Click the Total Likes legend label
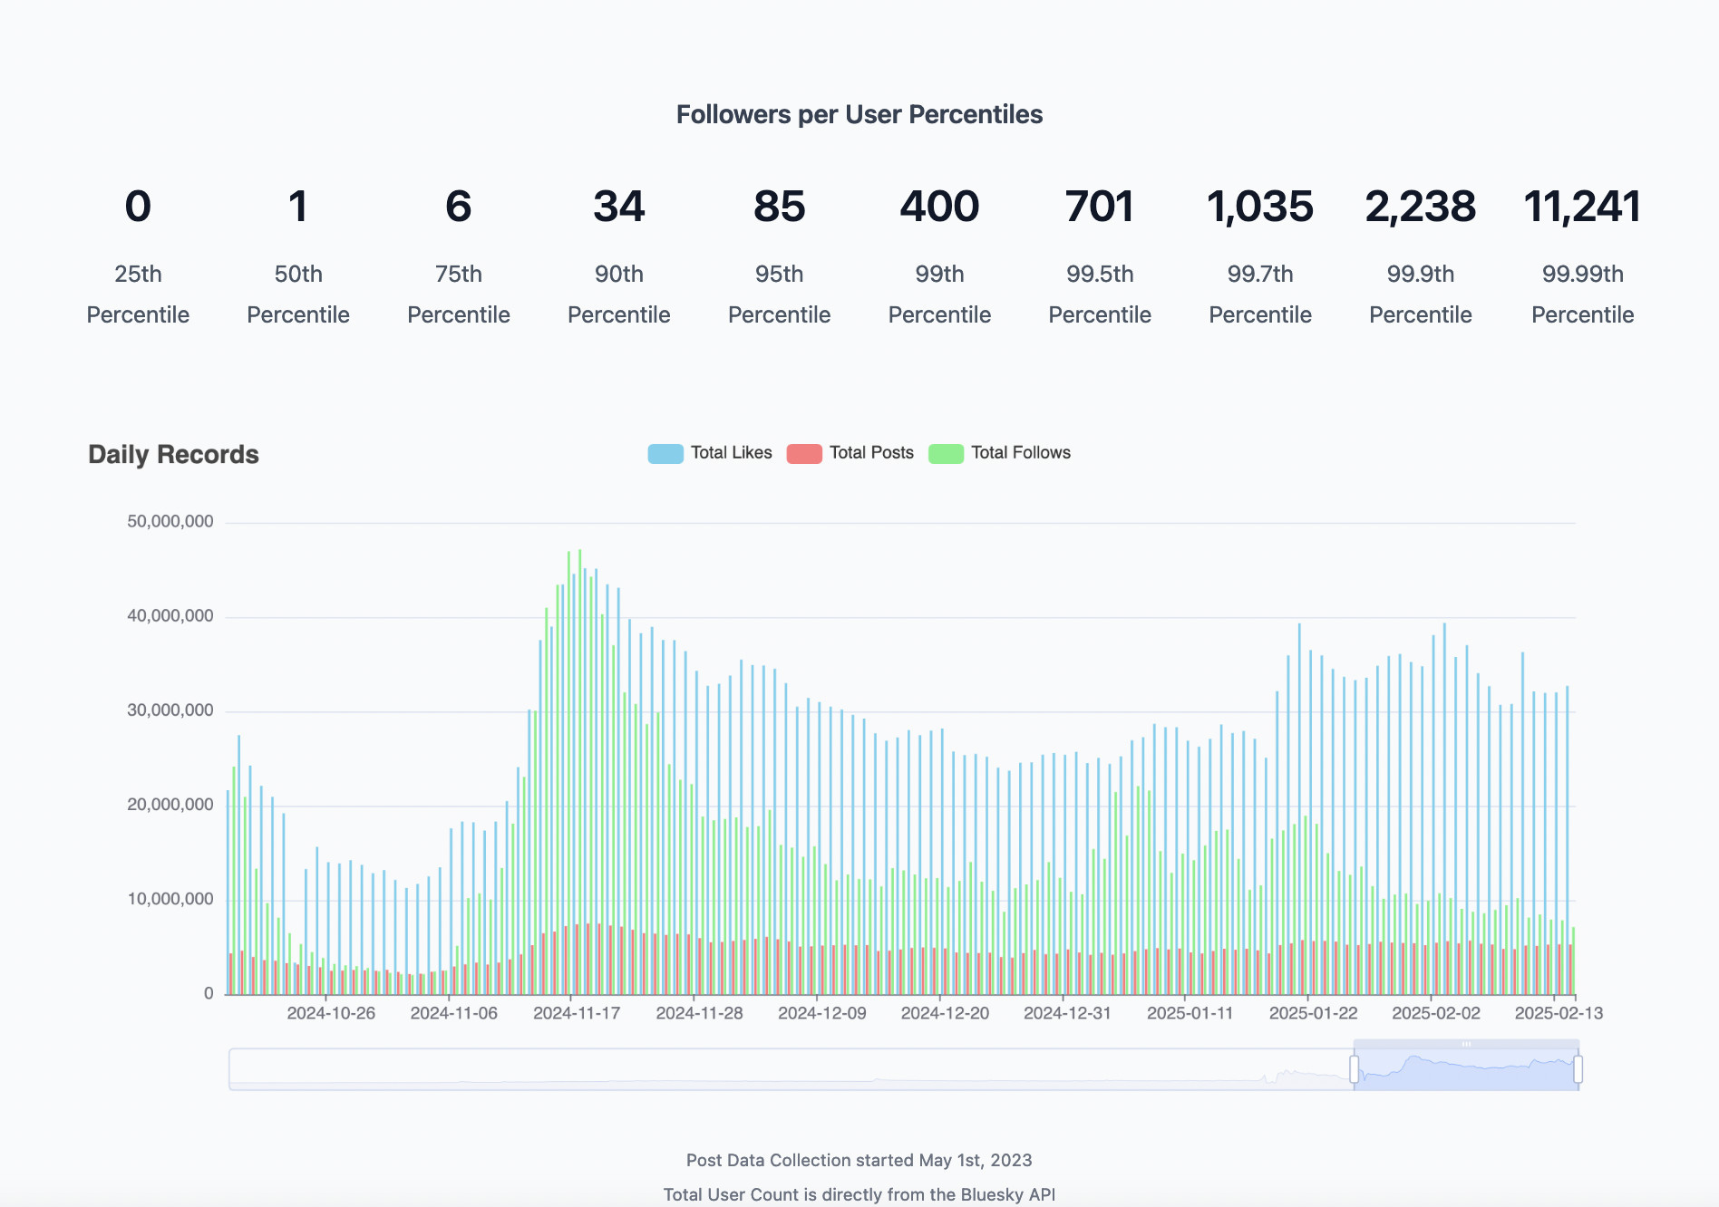Screen dimensions: 1719x1207 732,453
